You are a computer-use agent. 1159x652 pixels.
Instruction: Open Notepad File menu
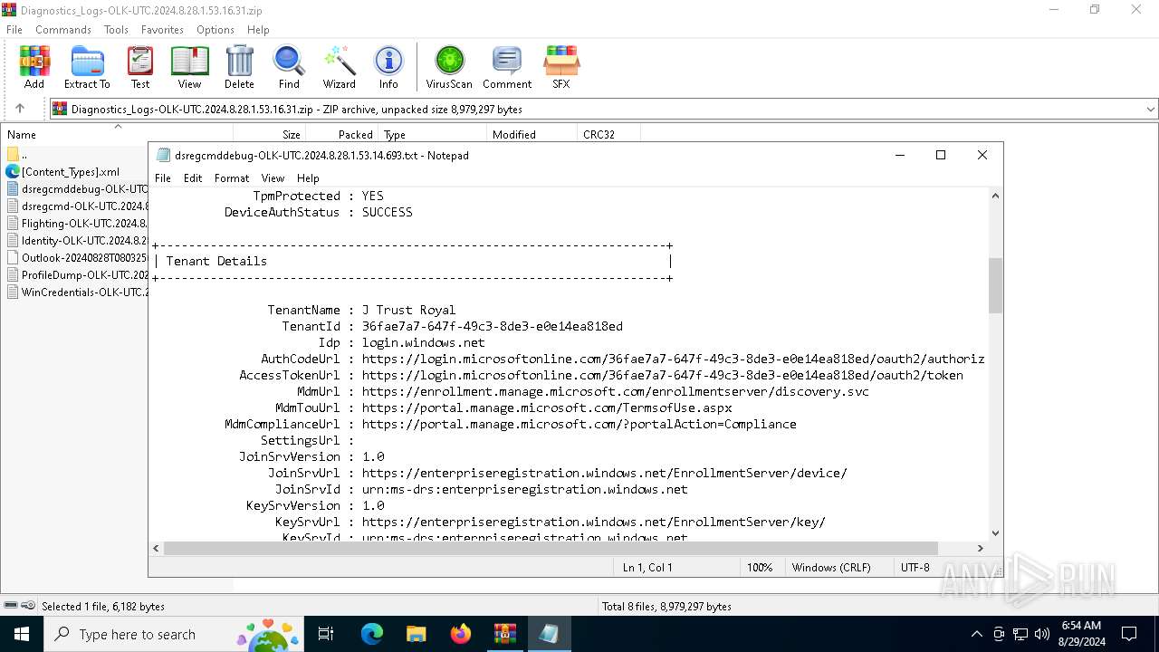(163, 178)
